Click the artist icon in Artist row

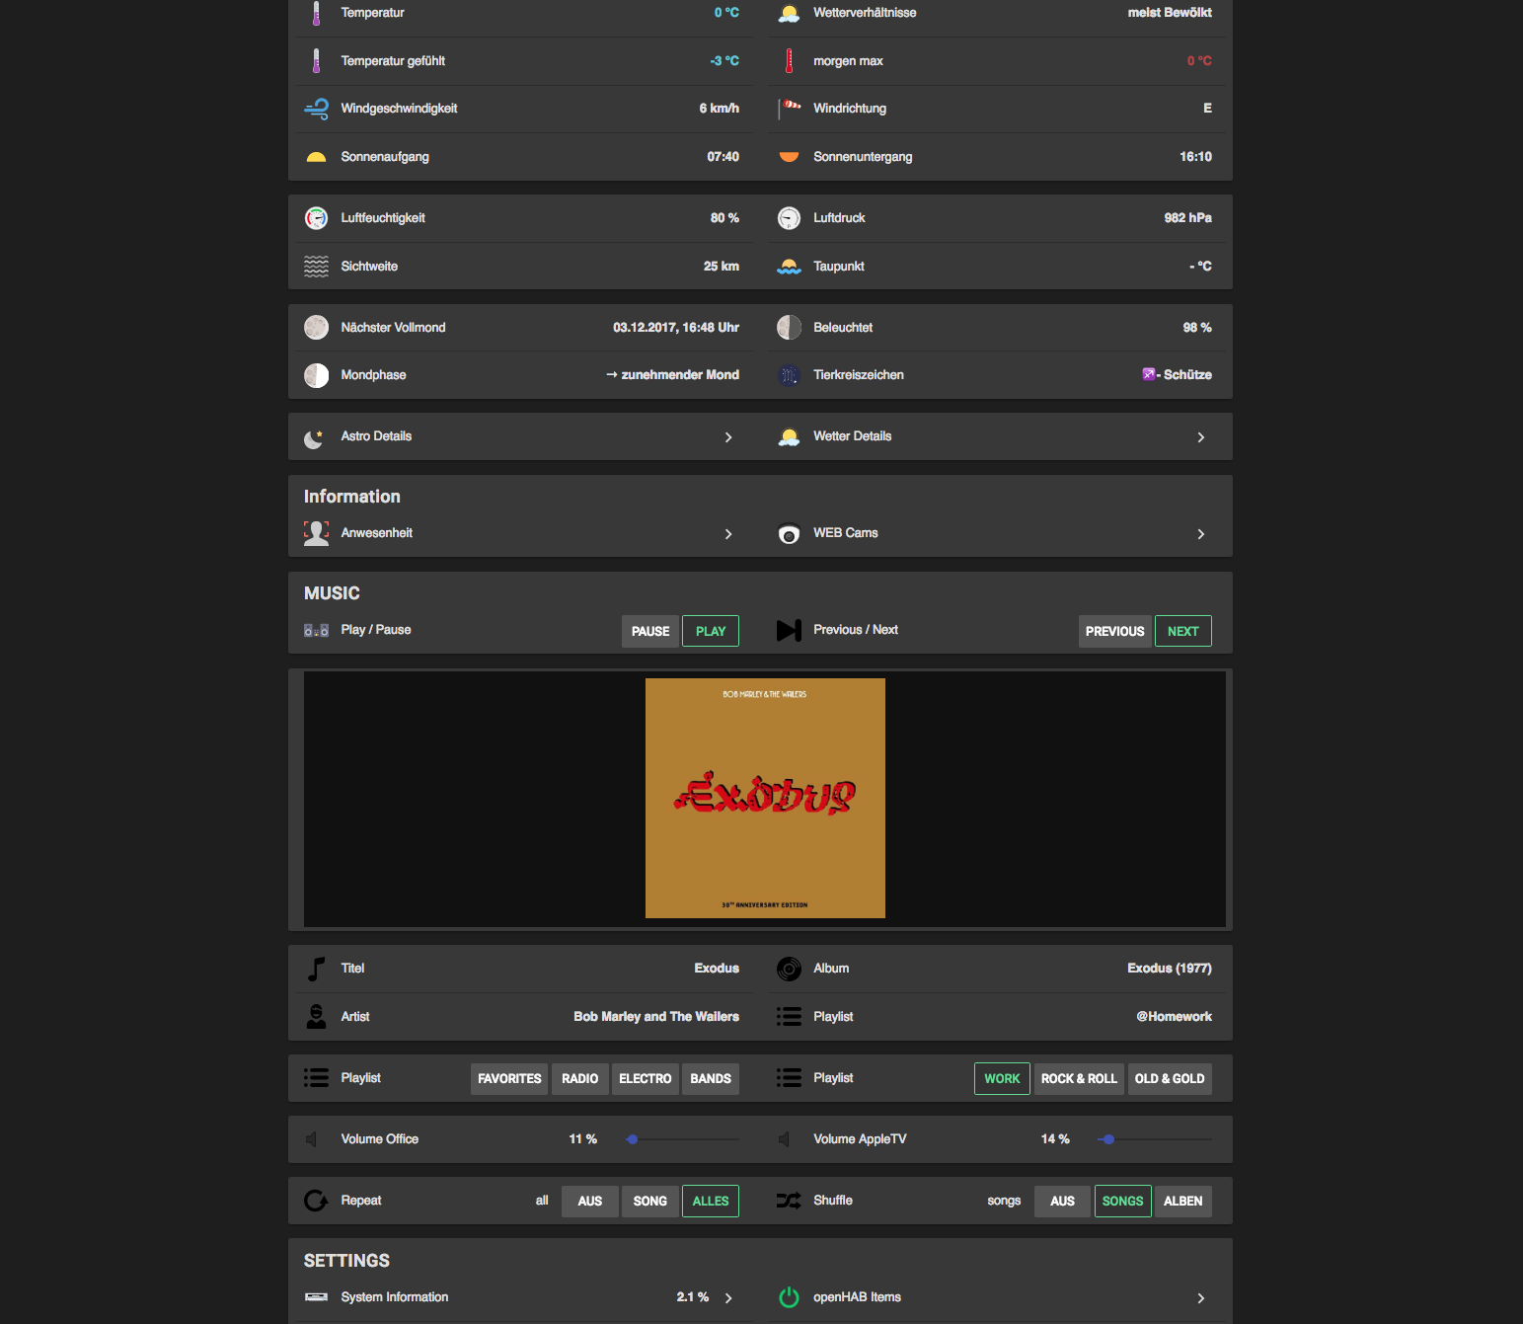coord(316,1017)
